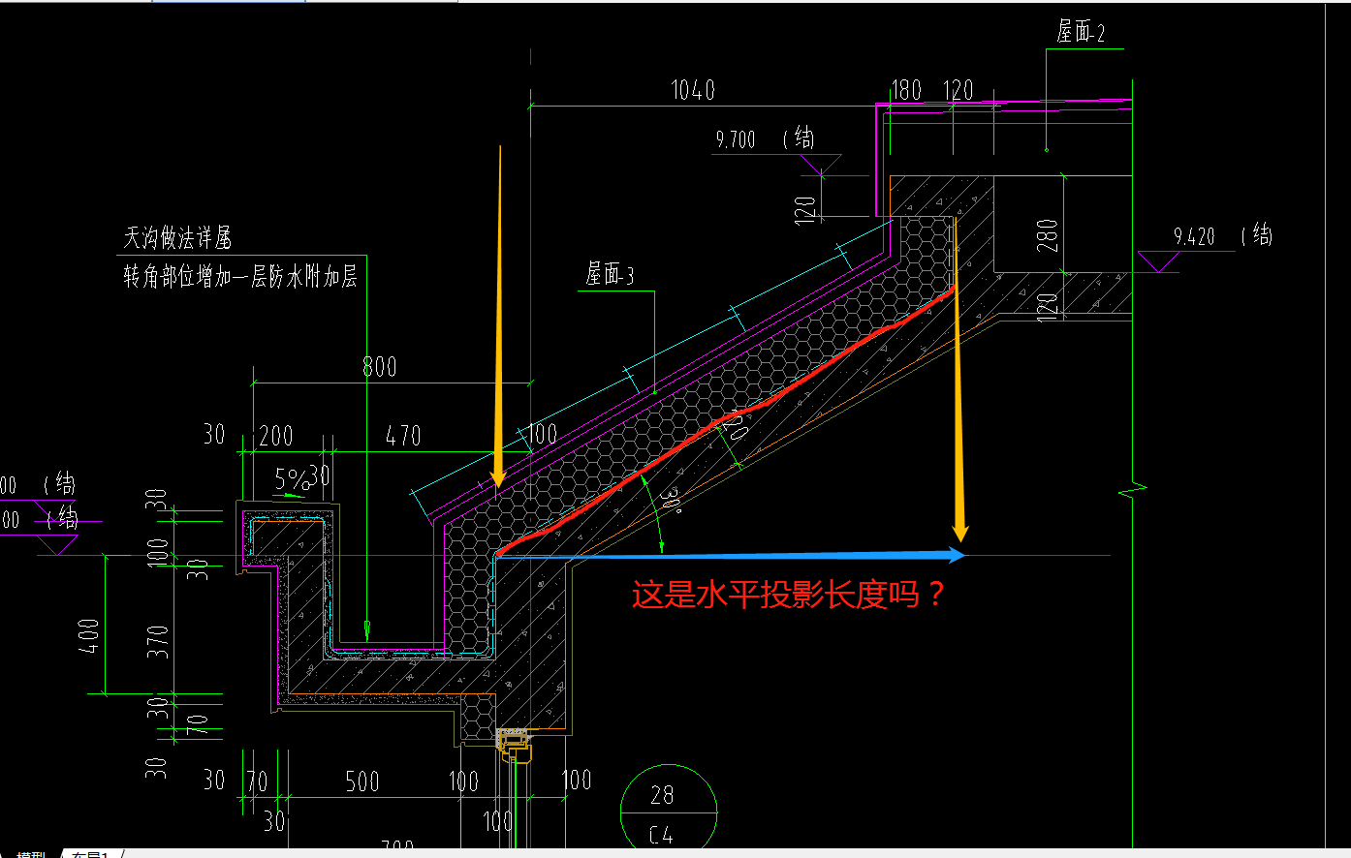Pick the 200 dimension near the gutter
The width and height of the screenshot is (1351, 858).
point(276,436)
